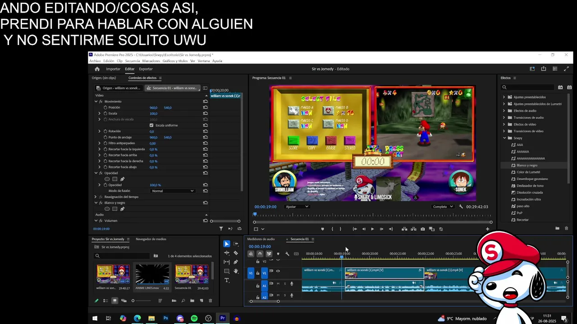
Task: Pick the Razor cut tool
Action: [236, 253]
